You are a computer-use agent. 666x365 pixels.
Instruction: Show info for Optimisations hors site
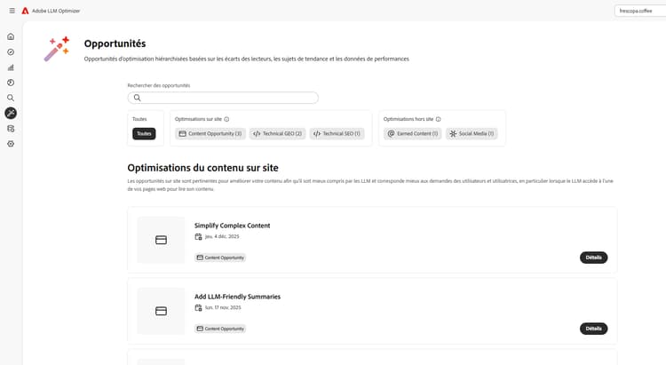[438, 119]
